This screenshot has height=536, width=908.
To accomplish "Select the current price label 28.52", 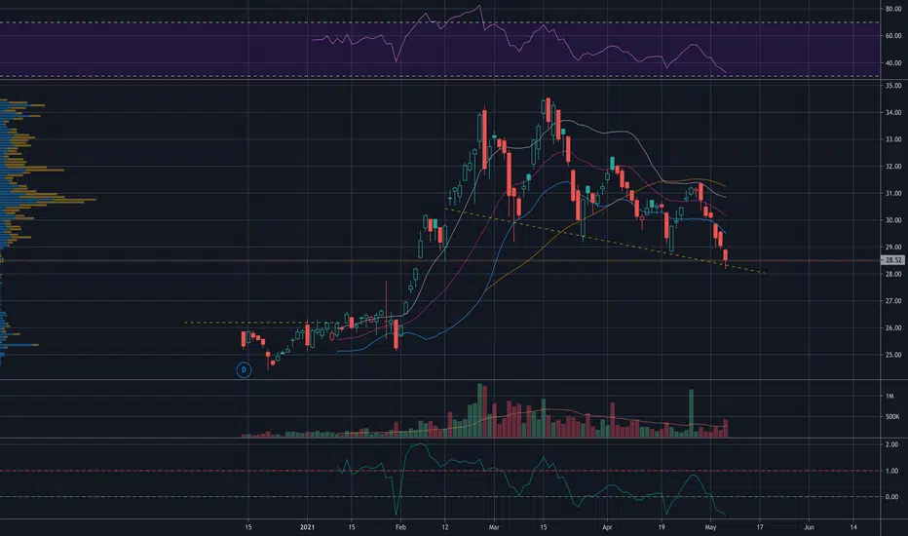I will pyautogui.click(x=893, y=260).
